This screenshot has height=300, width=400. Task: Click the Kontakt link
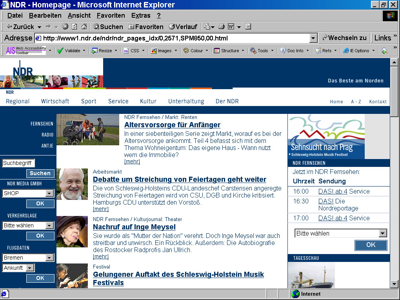pyautogui.click(x=378, y=102)
